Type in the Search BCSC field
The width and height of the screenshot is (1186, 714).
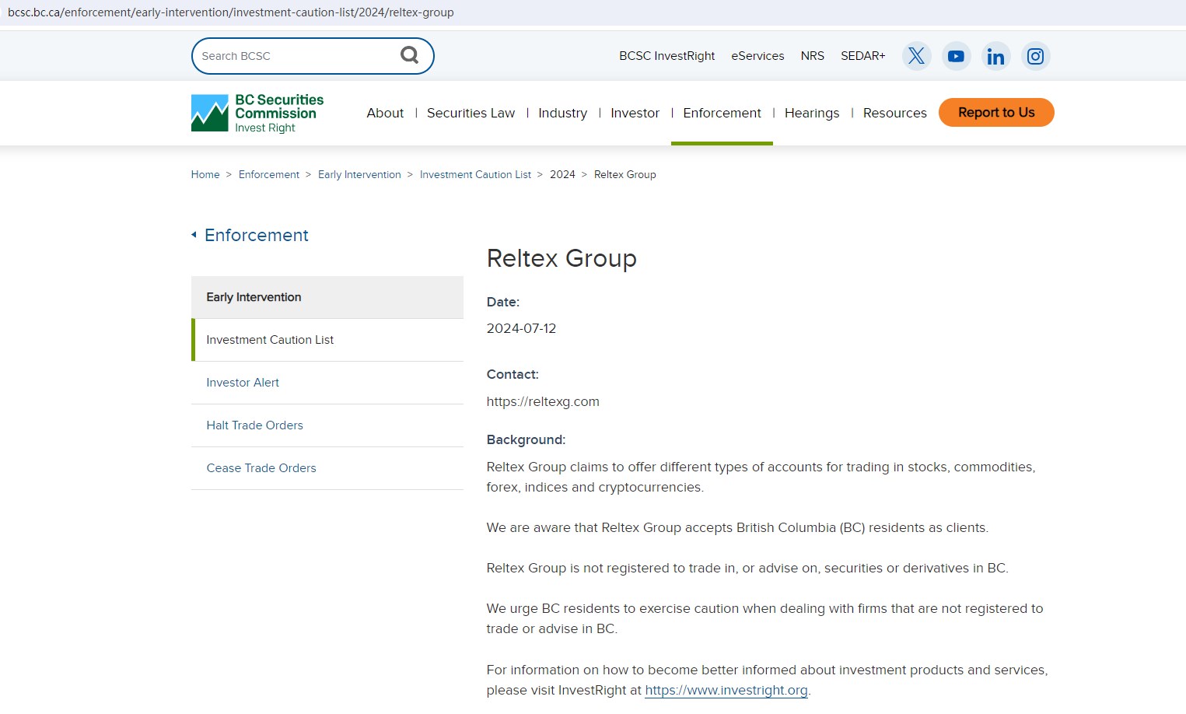pyautogui.click(x=296, y=56)
